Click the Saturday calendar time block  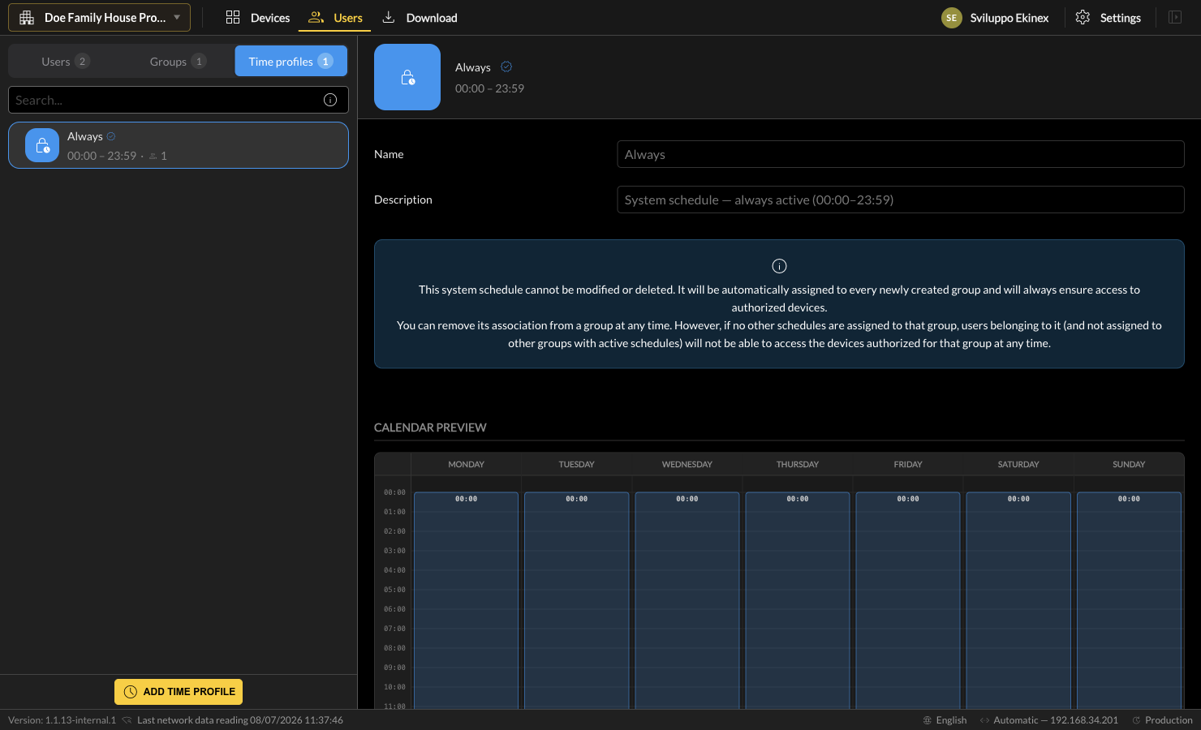coord(1018,600)
